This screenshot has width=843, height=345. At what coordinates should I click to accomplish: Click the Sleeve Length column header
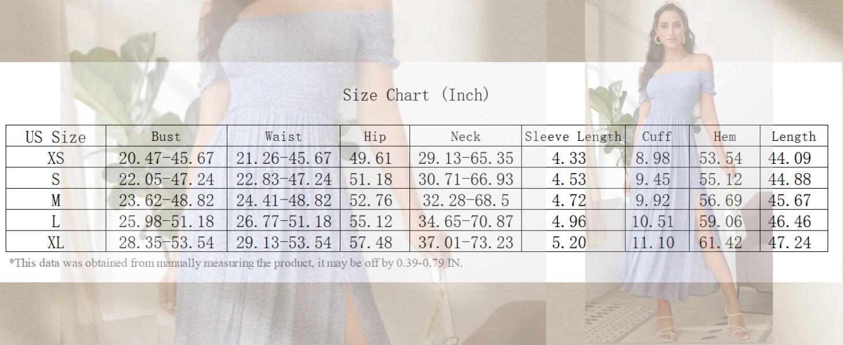(x=574, y=137)
